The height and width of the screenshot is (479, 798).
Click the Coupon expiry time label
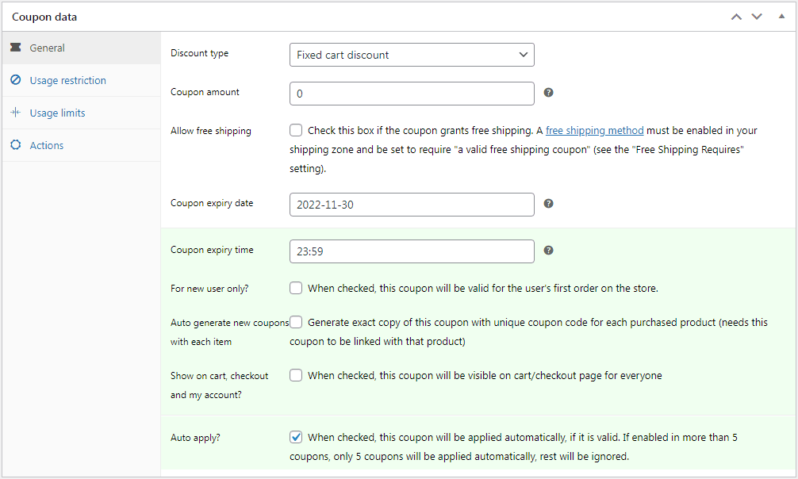click(212, 250)
